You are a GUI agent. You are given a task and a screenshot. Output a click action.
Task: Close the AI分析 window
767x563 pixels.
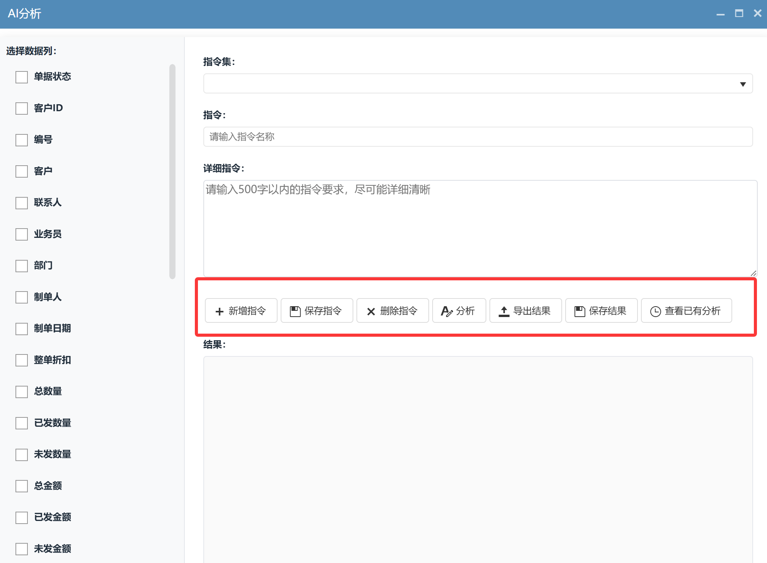point(757,14)
